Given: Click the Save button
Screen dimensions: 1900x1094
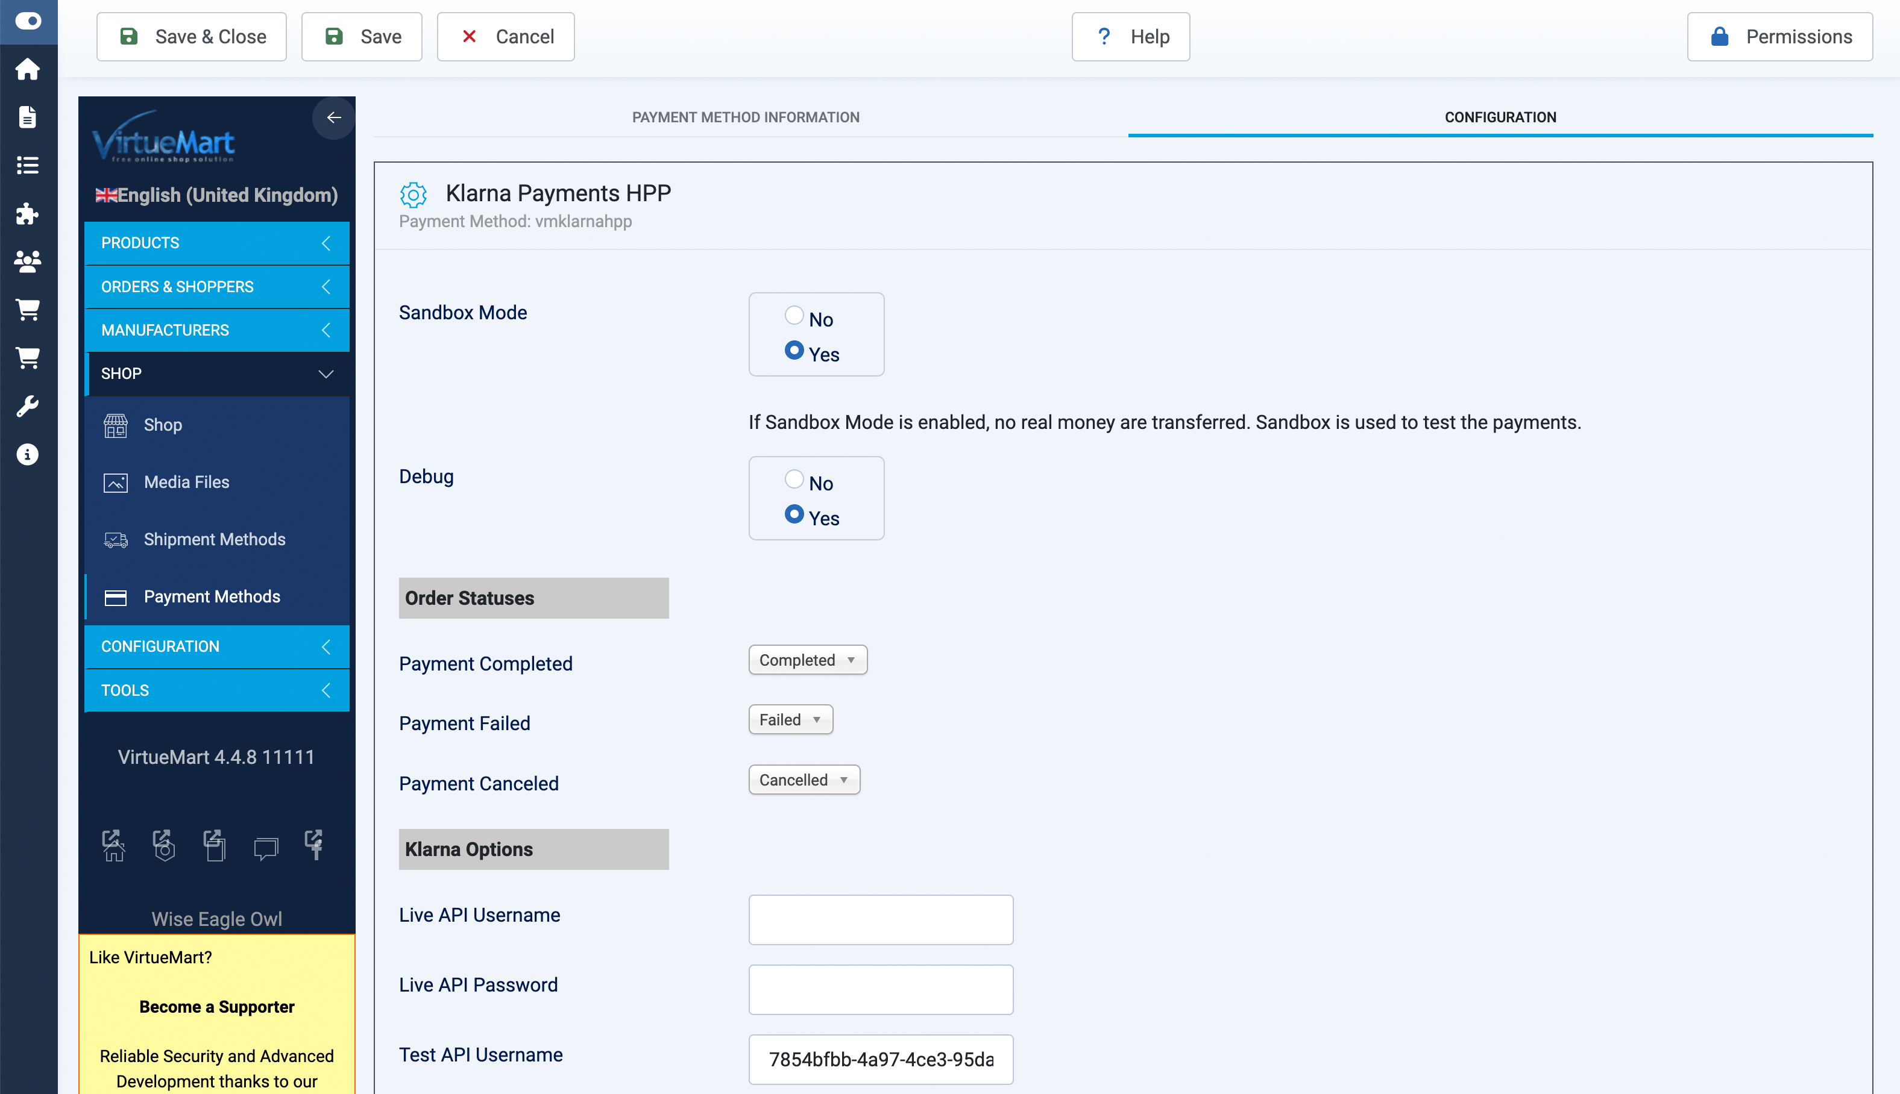Looking at the screenshot, I should click(362, 36).
